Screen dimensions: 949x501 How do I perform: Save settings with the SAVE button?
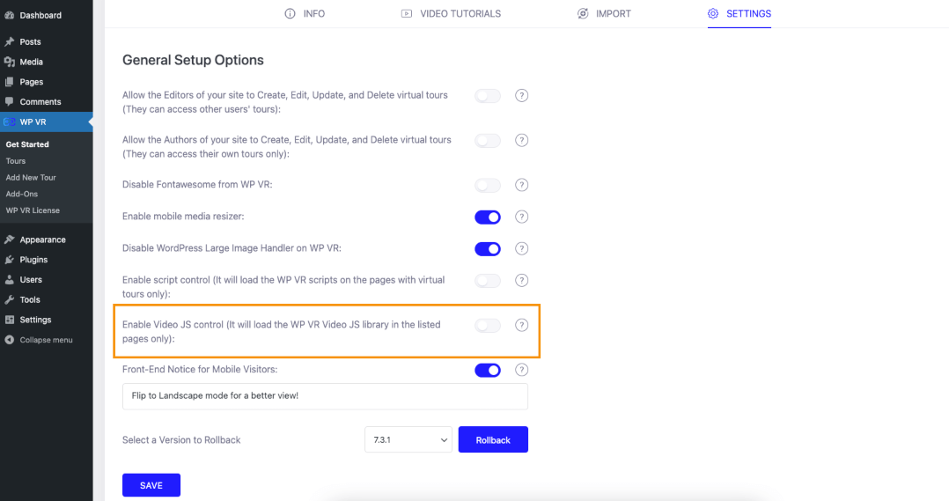pyautogui.click(x=151, y=485)
